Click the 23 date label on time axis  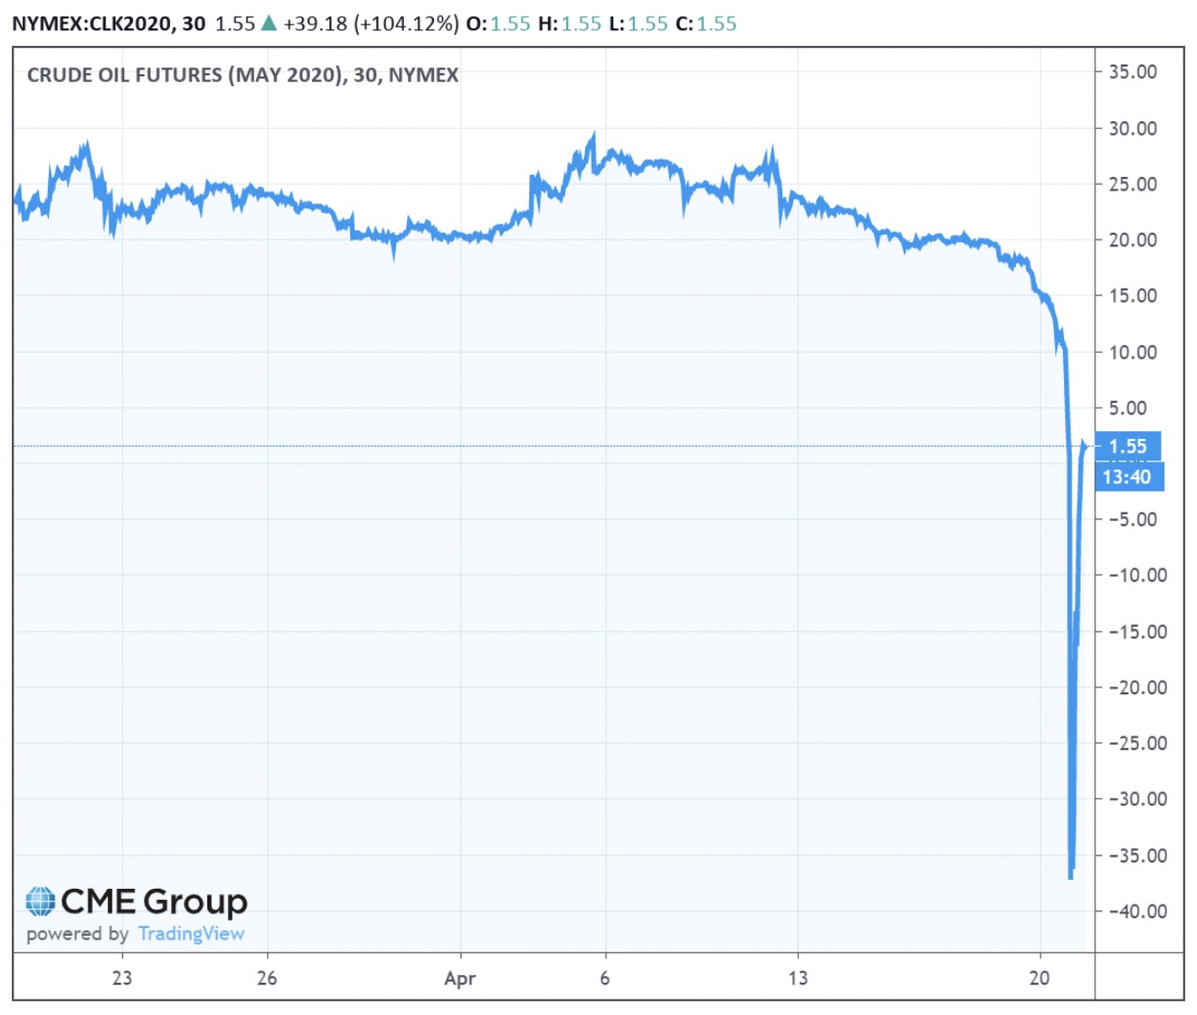[122, 978]
